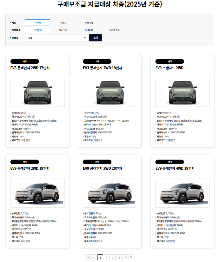Open pagination page 4

click(119, 257)
